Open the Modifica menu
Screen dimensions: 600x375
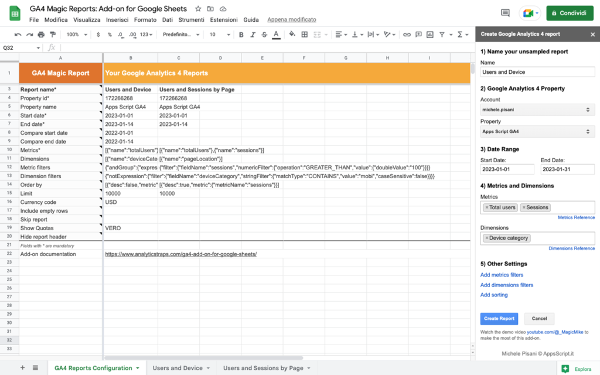point(56,20)
